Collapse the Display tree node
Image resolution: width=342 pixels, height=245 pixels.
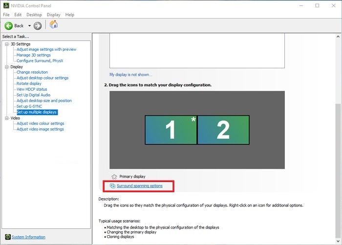point(7,67)
